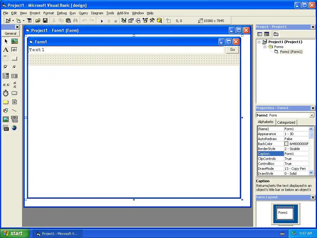
Task: Click the Find binoculars toolbar icon
Action: pos(76,20)
